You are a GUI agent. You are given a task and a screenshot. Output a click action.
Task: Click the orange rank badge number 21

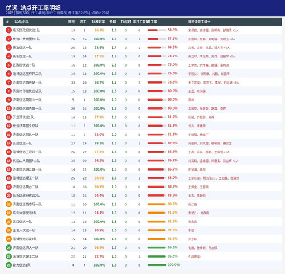coord(9,204)
